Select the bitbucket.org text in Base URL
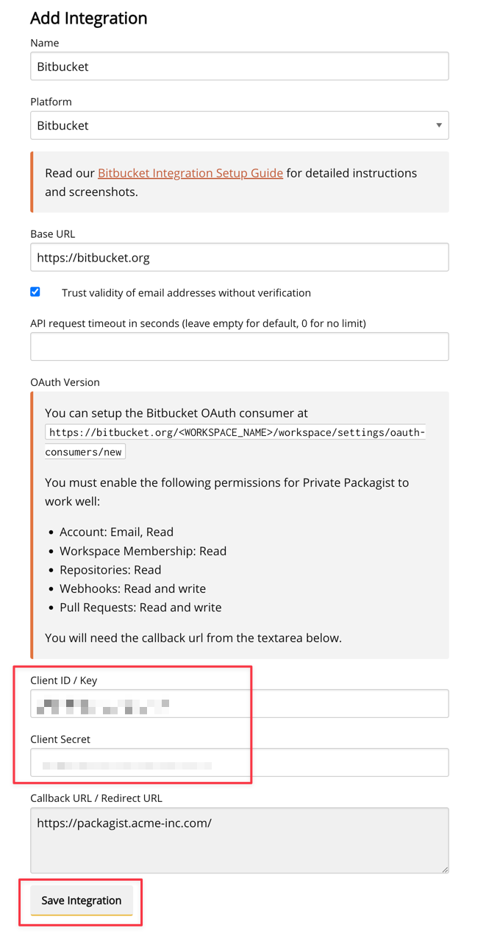The width and height of the screenshot is (486, 936). coord(118,257)
